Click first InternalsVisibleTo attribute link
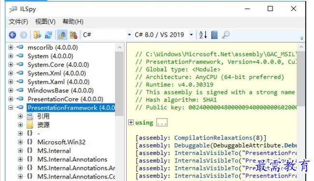The image size is (314, 181). click(206, 153)
